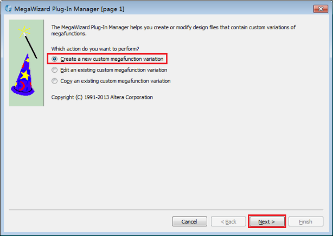Click the Next > button
333x236 pixels.
tap(267, 221)
